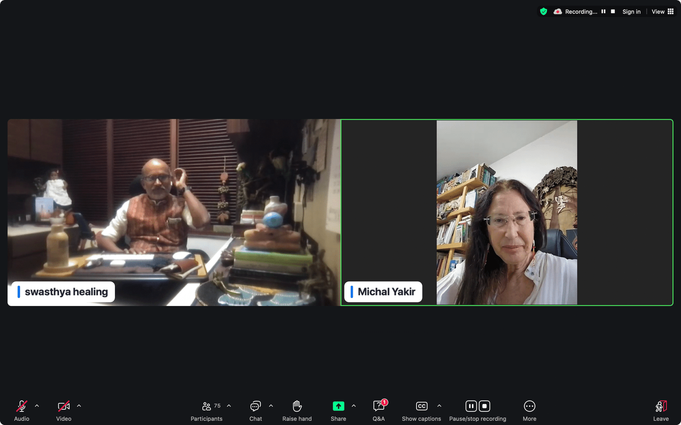Expand share options chevron

[354, 406]
